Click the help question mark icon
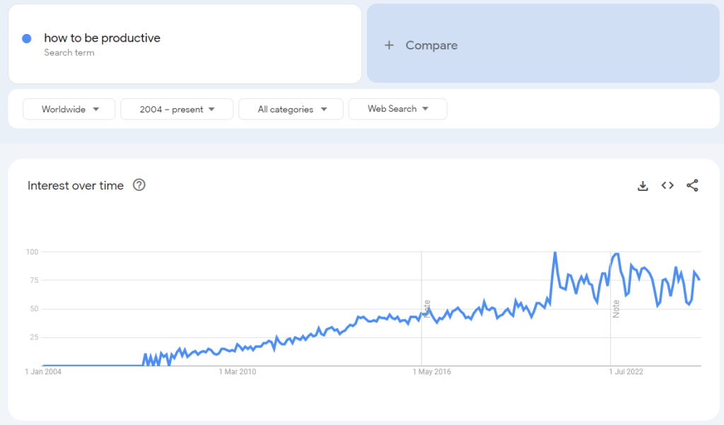The image size is (724, 425). [x=139, y=185]
